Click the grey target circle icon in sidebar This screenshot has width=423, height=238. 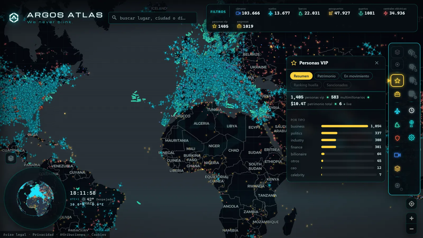(x=397, y=65)
